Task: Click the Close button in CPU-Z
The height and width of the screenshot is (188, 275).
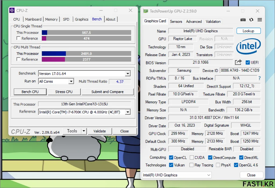Action: pos(125,131)
